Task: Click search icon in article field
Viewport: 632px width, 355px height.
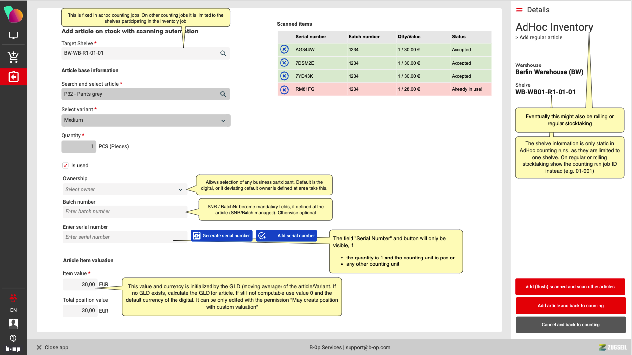Action: (x=223, y=94)
